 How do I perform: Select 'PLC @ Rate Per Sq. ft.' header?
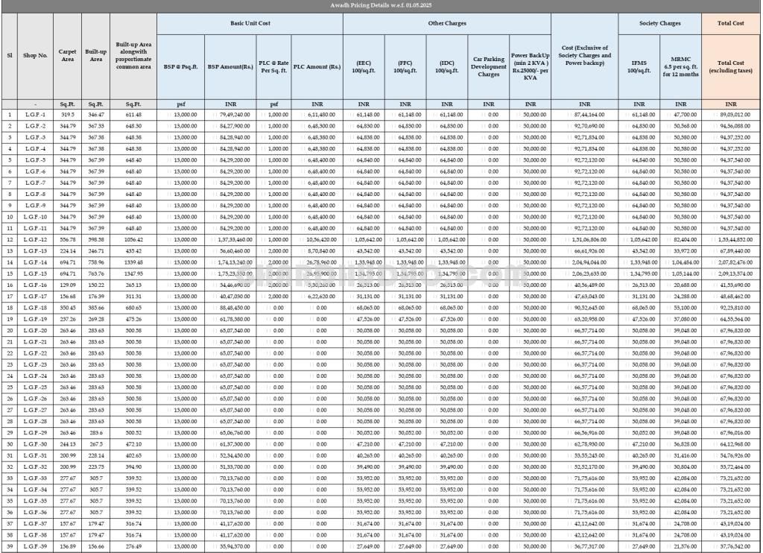273,66
